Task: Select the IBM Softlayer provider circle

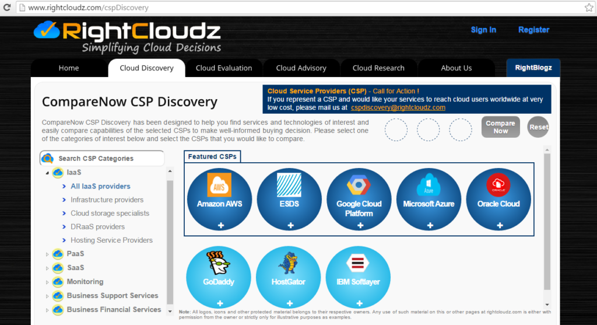Action: [359, 277]
